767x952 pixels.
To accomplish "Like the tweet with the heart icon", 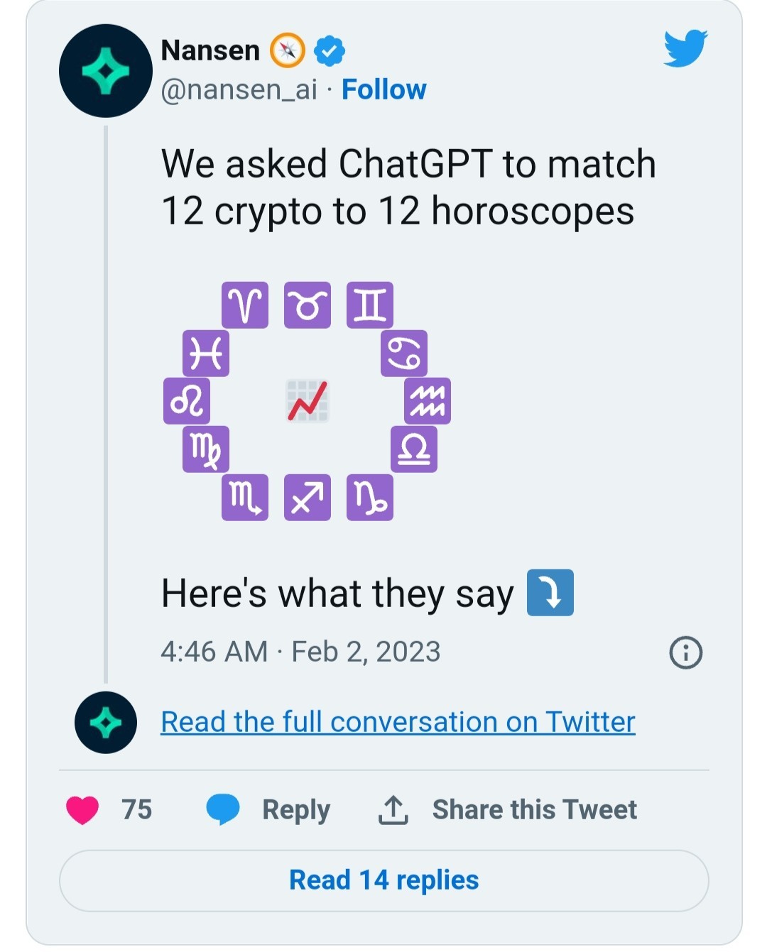I will [82, 810].
